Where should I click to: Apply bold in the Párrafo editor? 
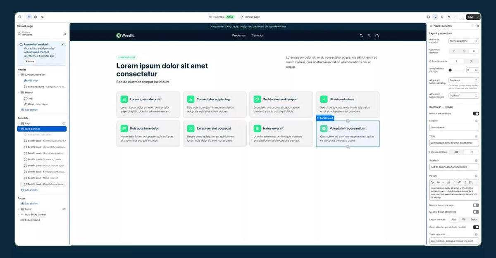[x=448, y=182]
